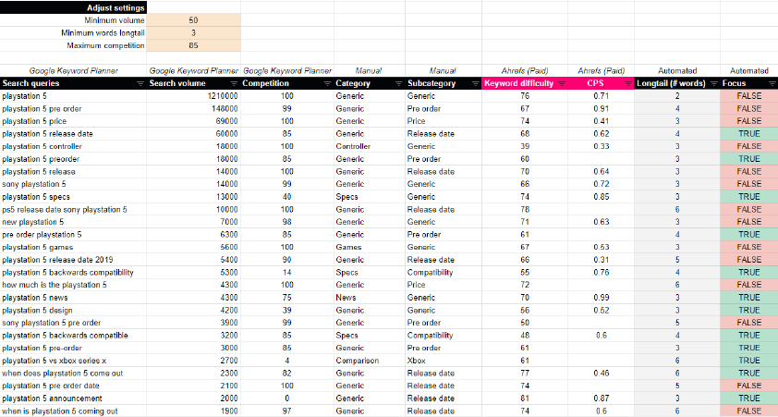Select the Minimum volume label cell
This screenshot has height=417, width=778.
[73, 20]
